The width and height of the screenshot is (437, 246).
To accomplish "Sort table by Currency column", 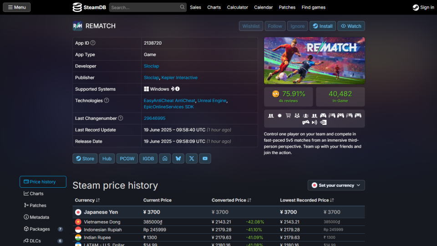I will (x=87, y=200).
